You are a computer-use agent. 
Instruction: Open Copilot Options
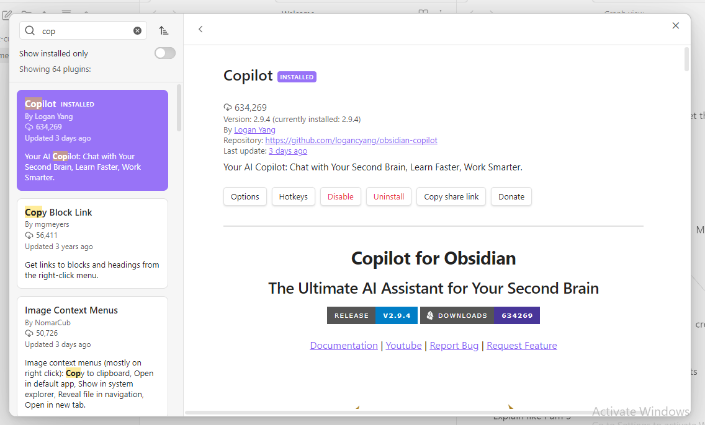[245, 196]
